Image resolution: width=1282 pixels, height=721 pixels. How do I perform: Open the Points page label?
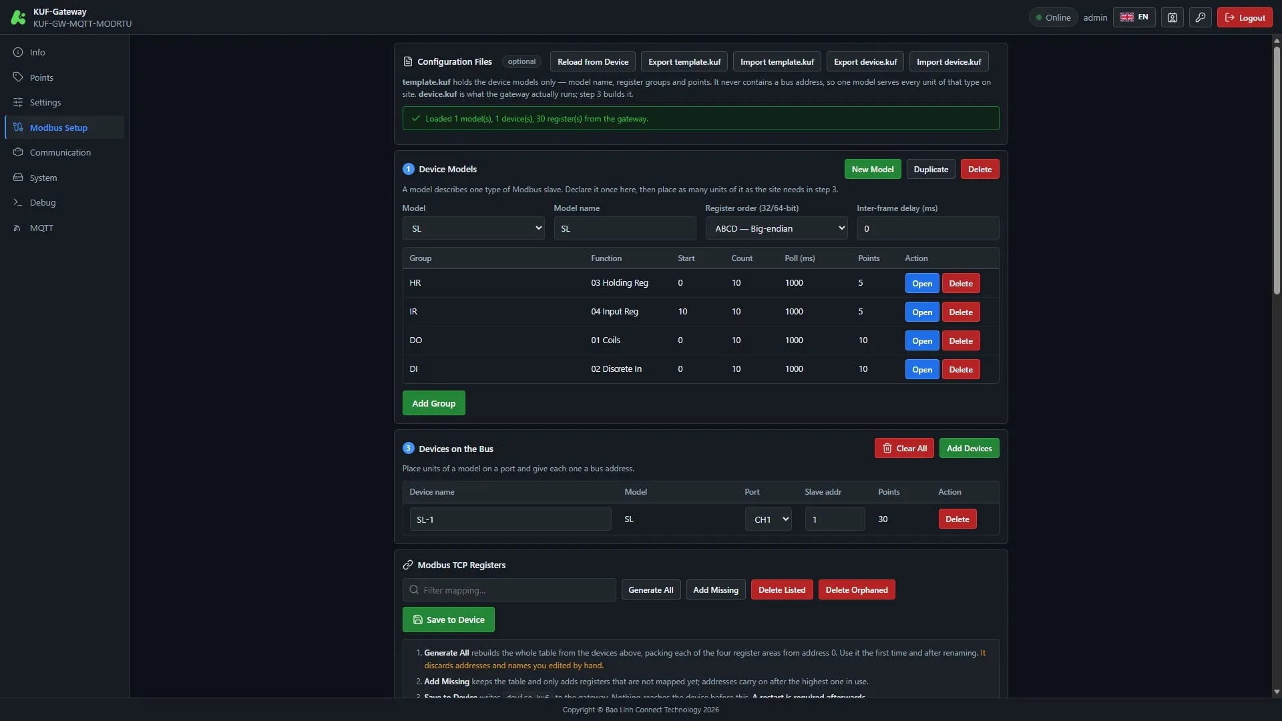click(x=41, y=77)
